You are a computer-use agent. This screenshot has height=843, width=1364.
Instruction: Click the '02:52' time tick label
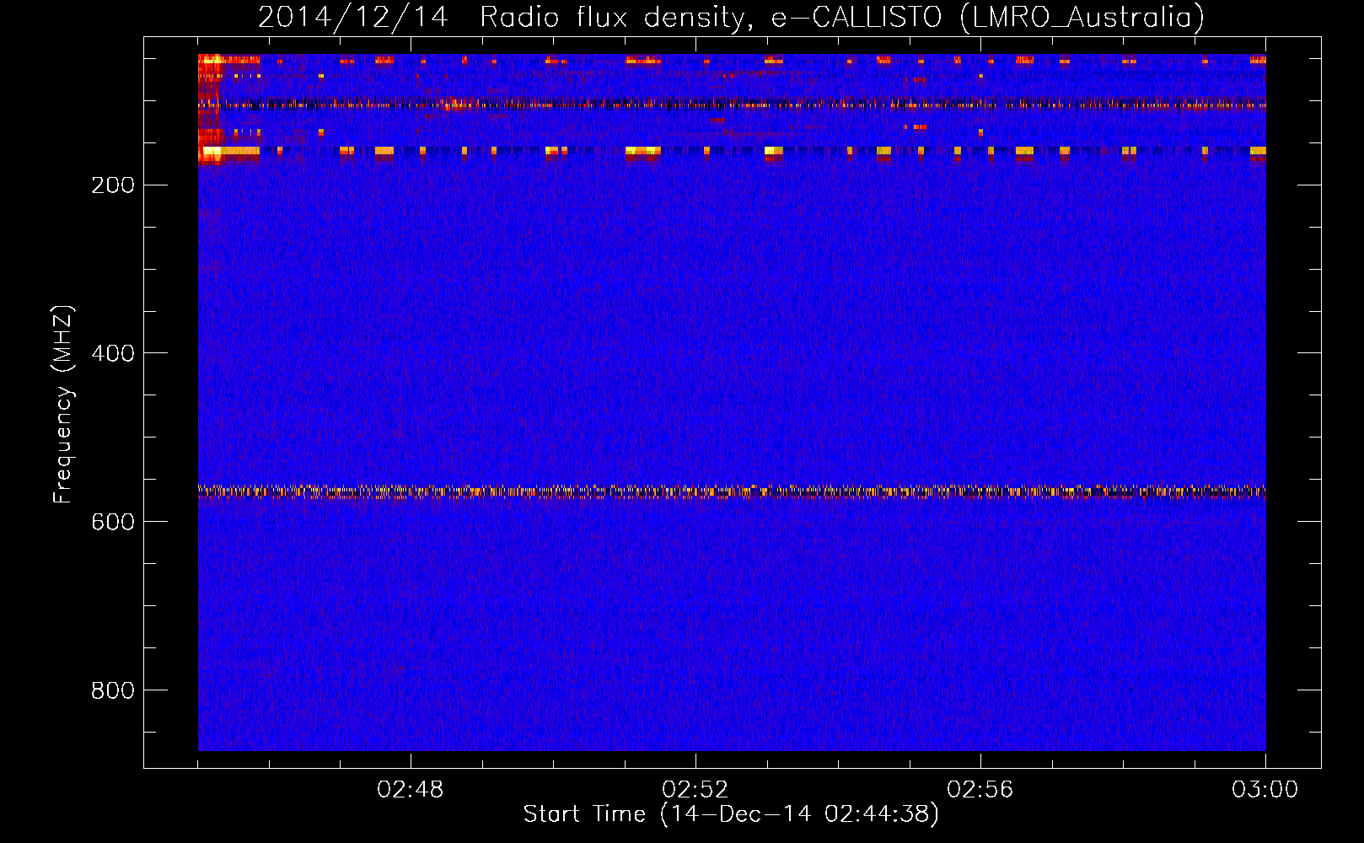[695, 790]
